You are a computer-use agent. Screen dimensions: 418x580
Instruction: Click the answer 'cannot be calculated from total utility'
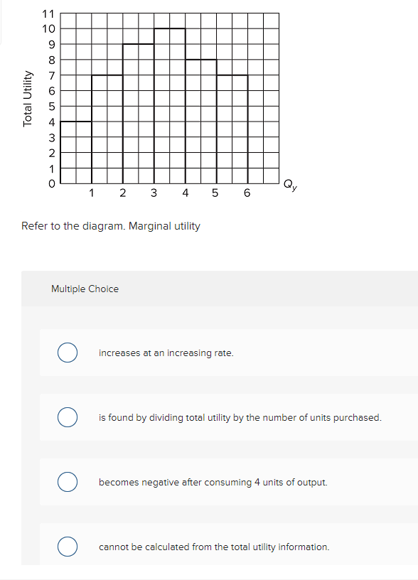[213, 547]
